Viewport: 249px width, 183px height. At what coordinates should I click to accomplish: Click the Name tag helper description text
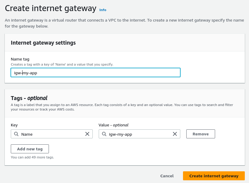pyautogui.click(x=62, y=64)
